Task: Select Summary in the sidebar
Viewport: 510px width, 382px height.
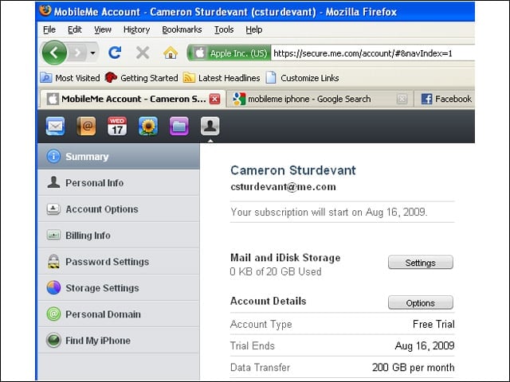Action: (x=119, y=156)
